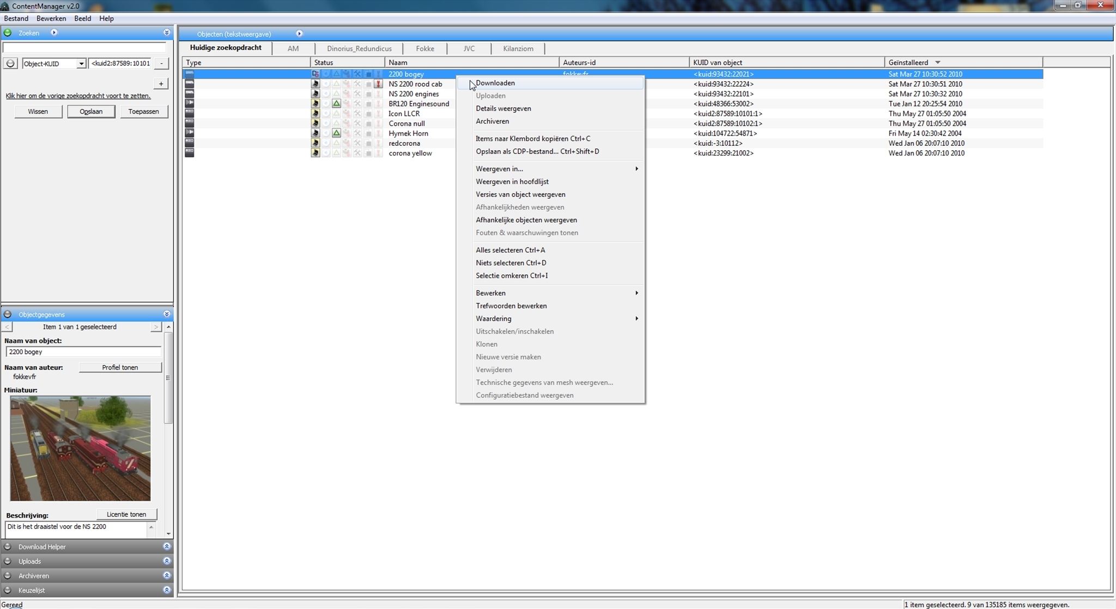Click the laptop status icon of Hymek Horn

pos(315,133)
